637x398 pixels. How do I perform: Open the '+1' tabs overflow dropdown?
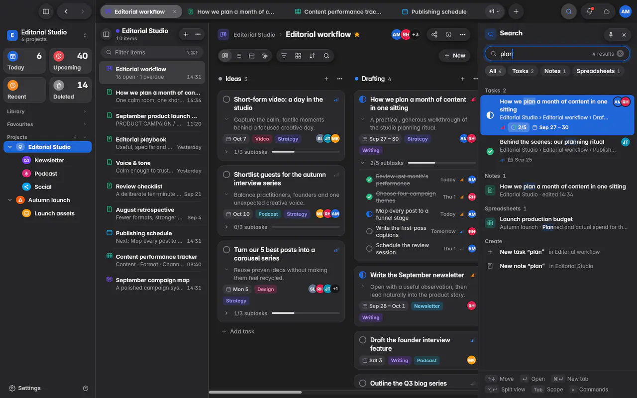(494, 11)
